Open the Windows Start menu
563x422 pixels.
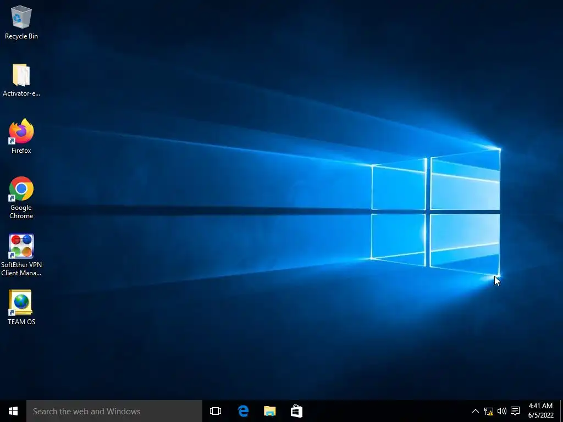tap(13, 411)
